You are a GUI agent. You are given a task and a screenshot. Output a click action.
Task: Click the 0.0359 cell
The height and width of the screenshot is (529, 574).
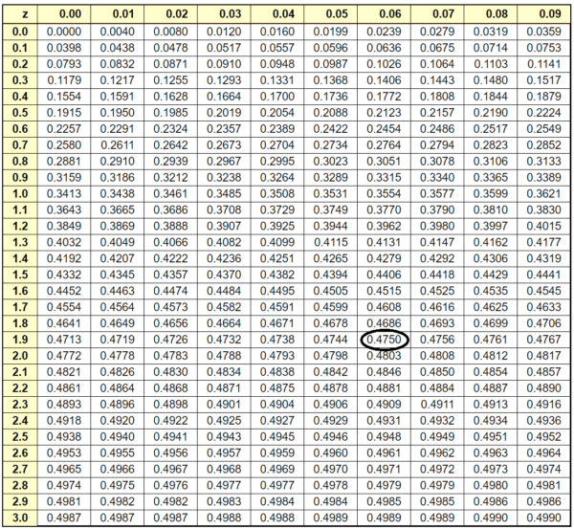(544, 32)
